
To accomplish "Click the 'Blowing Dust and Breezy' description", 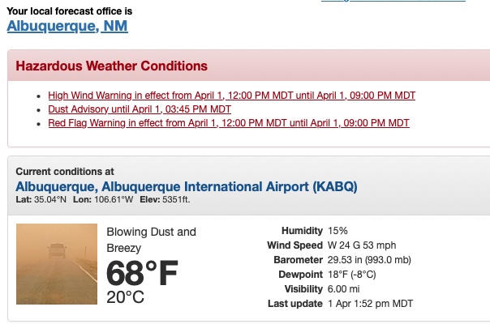I will point(151,240).
